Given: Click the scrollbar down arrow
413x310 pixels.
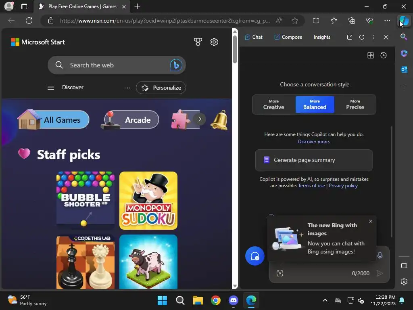Looking at the screenshot, I should (235, 286).
